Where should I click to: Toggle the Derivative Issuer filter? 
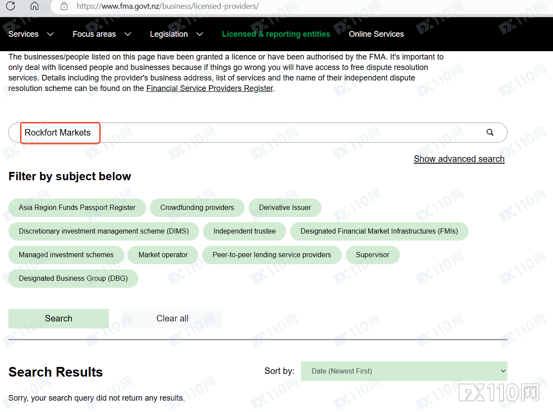[x=285, y=208]
